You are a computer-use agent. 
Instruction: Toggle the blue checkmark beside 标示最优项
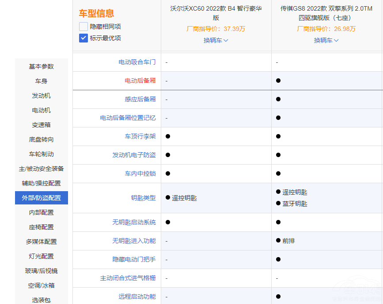(x=83, y=38)
